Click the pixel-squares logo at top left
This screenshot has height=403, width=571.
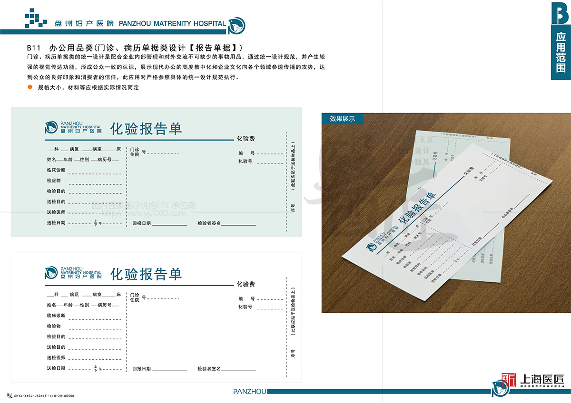pos(36,18)
